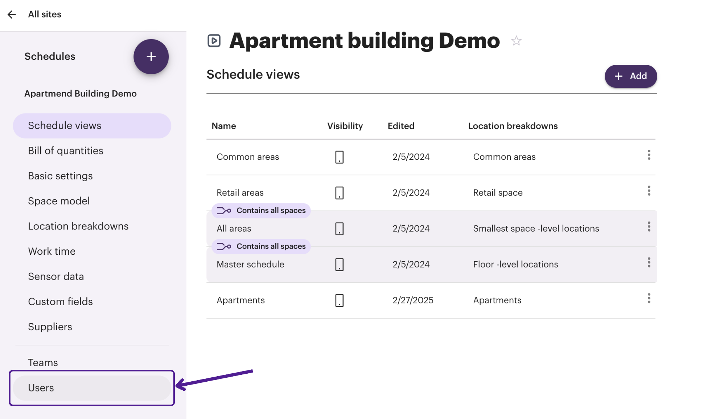Click Contains all spaces badge above Master schedule
703x419 pixels.
pyautogui.click(x=261, y=246)
